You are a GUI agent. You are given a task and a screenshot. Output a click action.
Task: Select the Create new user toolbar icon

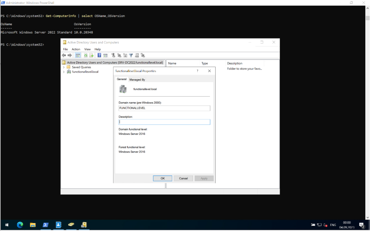(x=113, y=55)
